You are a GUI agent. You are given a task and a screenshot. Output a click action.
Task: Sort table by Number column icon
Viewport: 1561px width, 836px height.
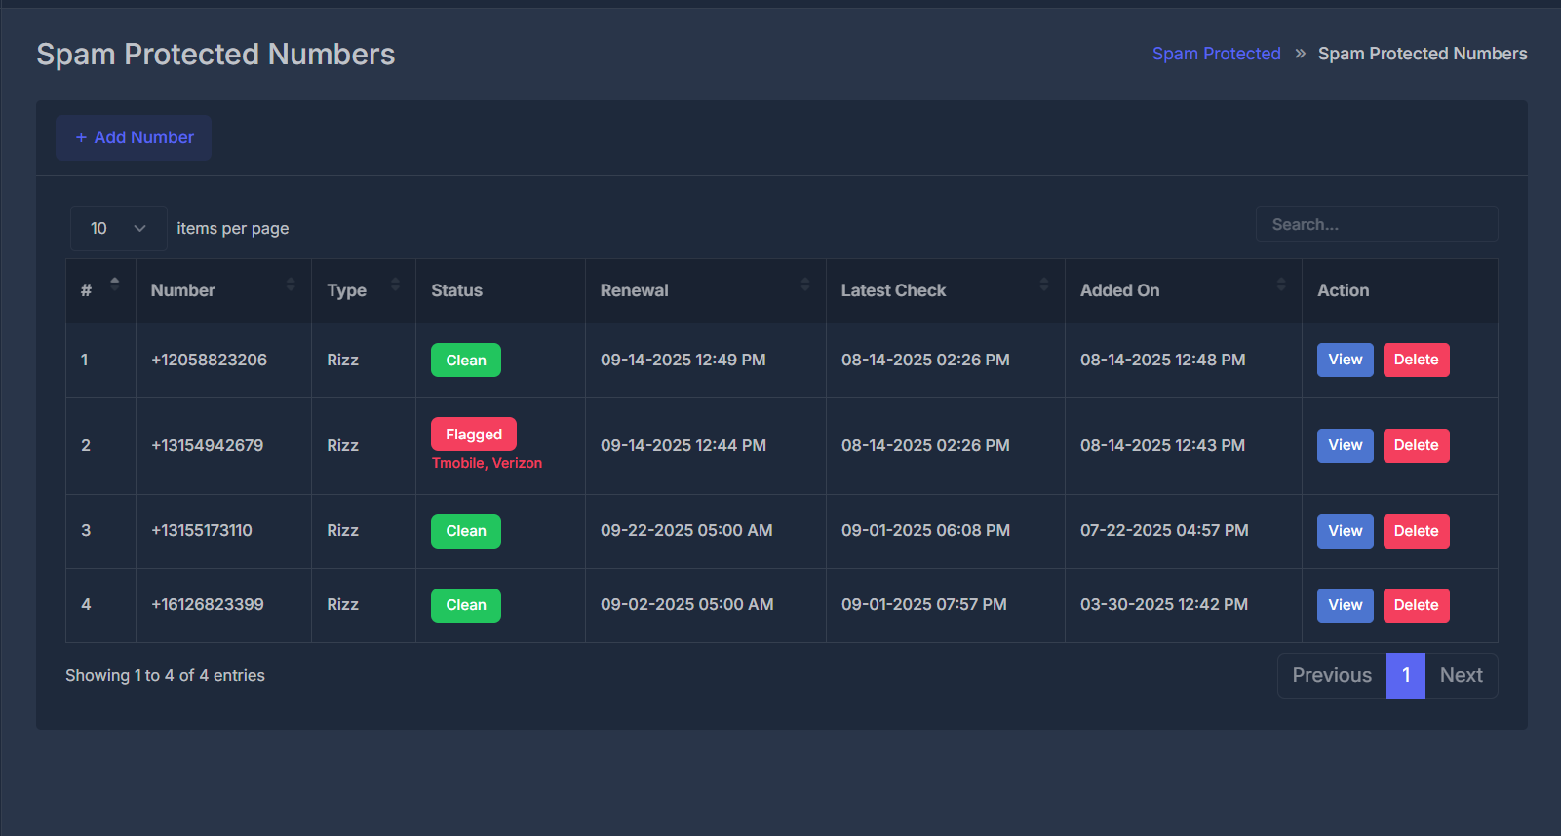coord(291,284)
